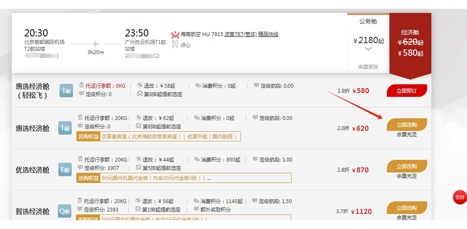Screen dimensions: 467x229
Task: Click the segment icon beside 定级航段: 1.00
Action: pyautogui.click(x=255, y=159)
